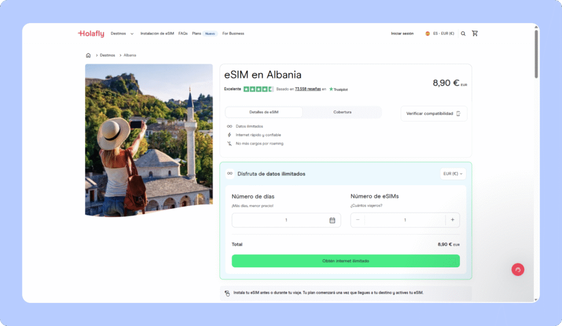Increase number of eSIMs with plus
The image size is (562, 326).
point(452,220)
